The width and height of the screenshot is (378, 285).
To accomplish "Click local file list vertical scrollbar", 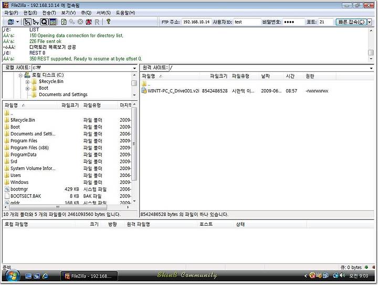I will 134,144.
